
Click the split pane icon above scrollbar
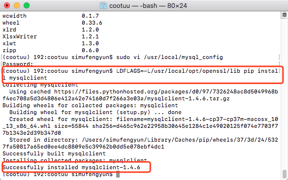pos(285,15)
